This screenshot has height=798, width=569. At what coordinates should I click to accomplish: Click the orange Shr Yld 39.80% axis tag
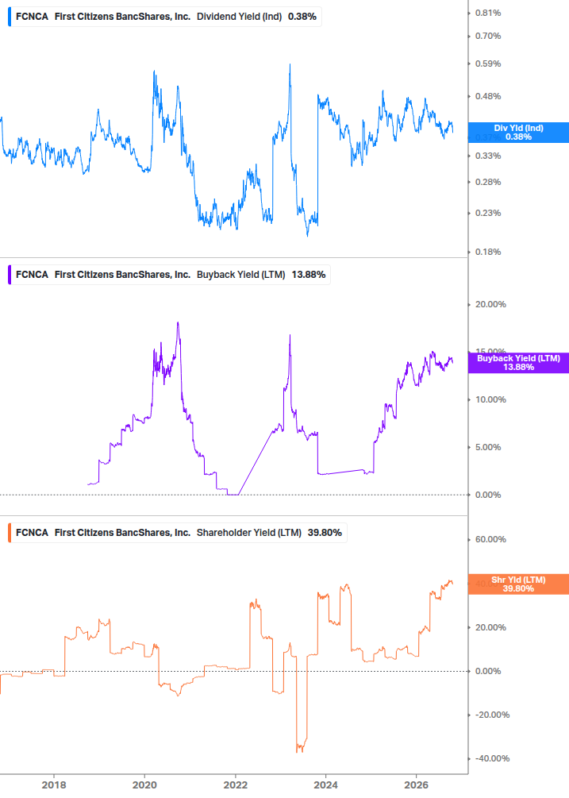coord(518,584)
